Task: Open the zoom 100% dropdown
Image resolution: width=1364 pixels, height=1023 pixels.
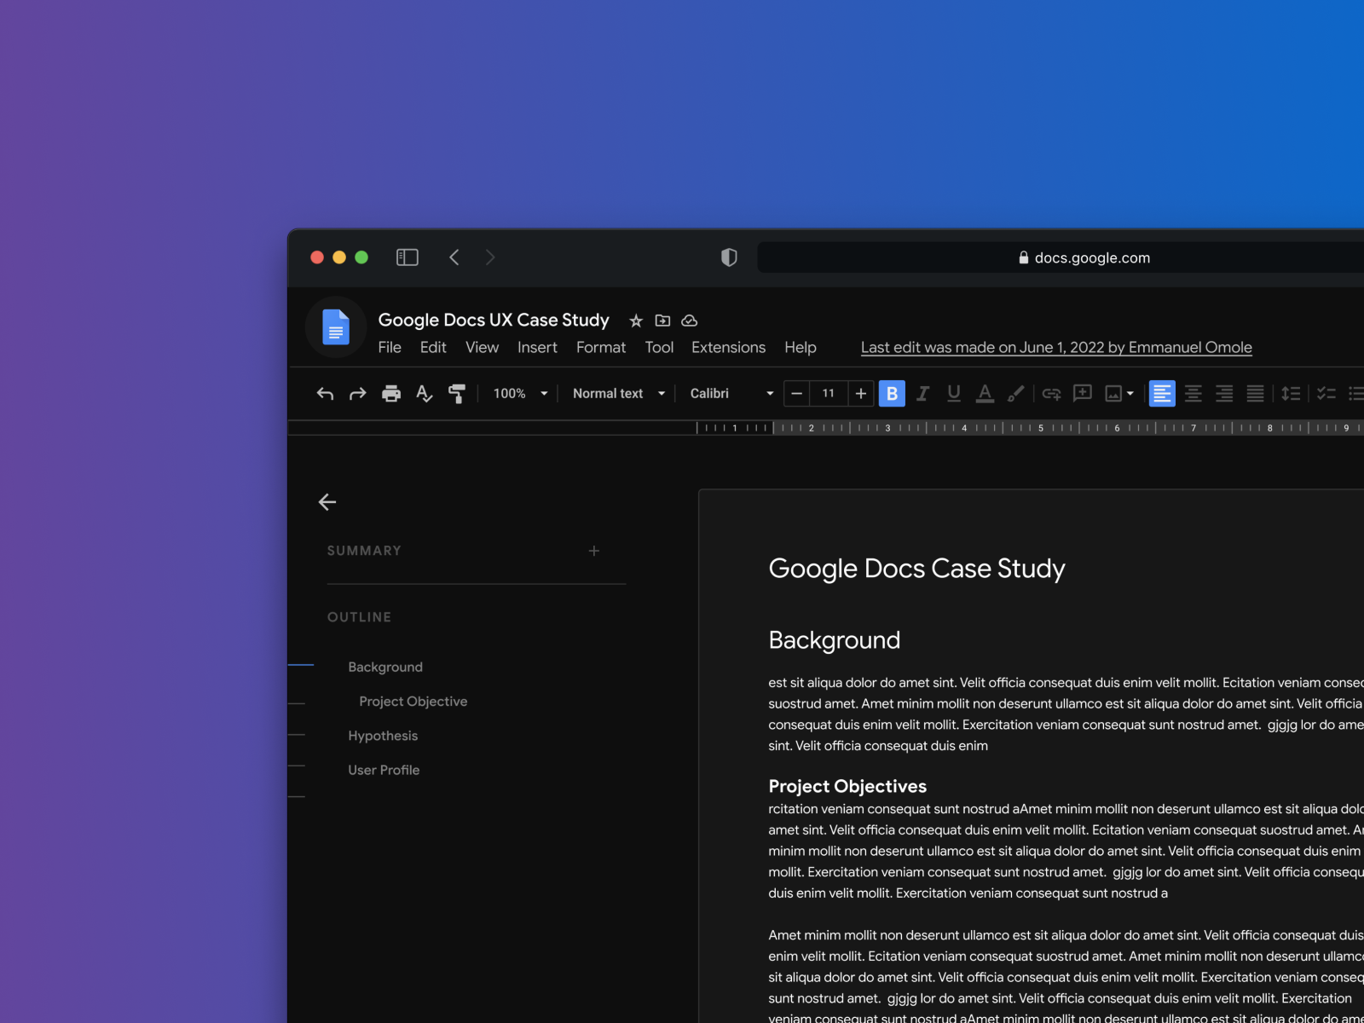Action: coord(520,393)
